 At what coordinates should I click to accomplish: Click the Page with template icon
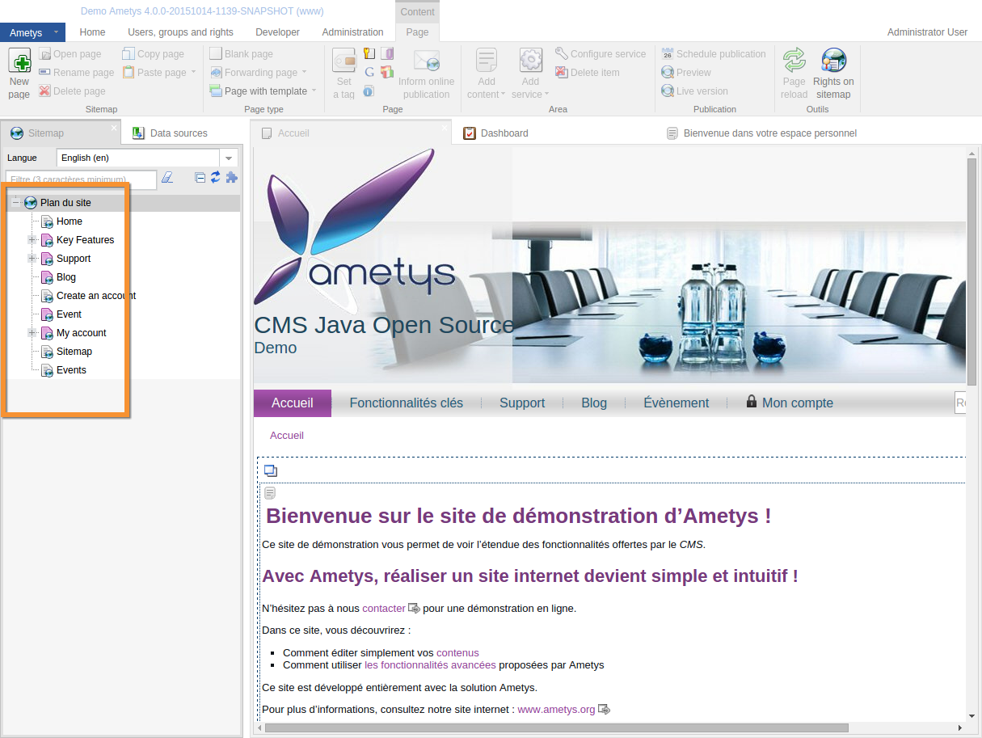(216, 91)
